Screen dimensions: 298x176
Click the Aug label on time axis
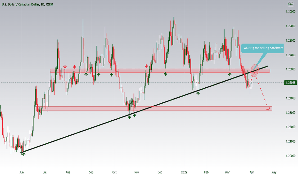click(x=68, y=172)
